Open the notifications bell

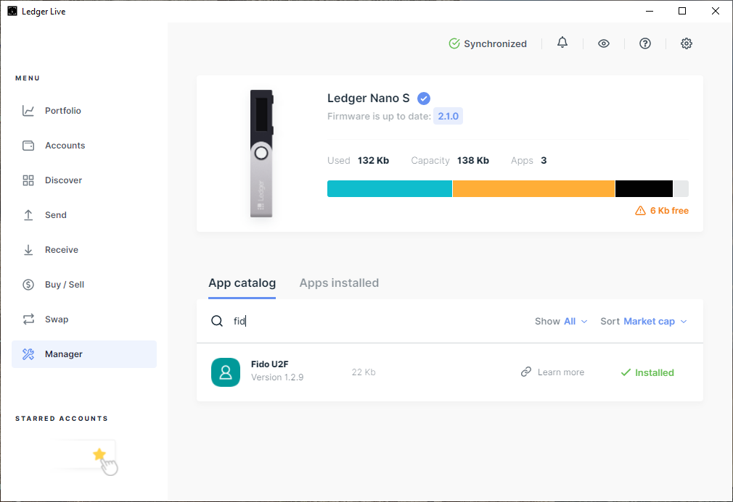pyautogui.click(x=562, y=43)
